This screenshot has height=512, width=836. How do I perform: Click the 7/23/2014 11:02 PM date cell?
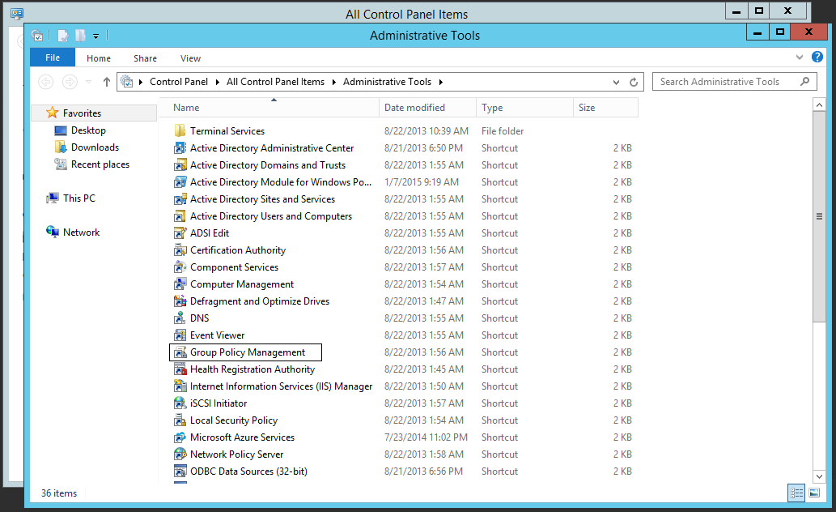[x=426, y=437]
